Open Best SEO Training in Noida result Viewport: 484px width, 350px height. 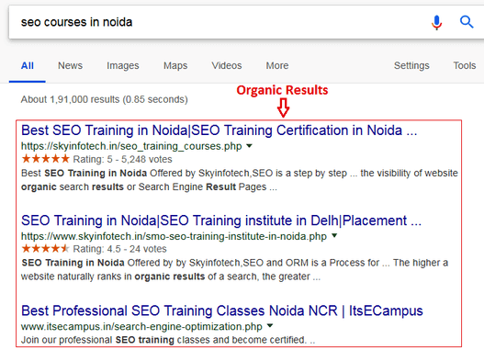pos(219,130)
